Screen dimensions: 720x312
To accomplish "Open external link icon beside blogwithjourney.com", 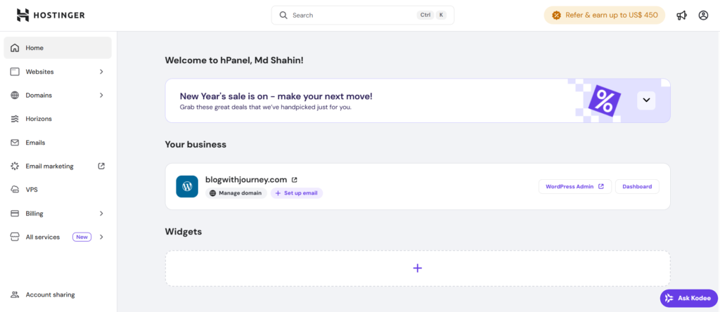I will 295,180.
